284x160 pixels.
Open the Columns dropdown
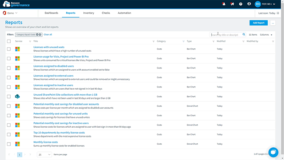266,34
